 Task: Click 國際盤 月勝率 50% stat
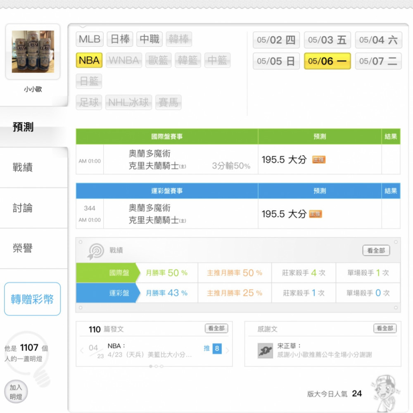click(x=166, y=273)
